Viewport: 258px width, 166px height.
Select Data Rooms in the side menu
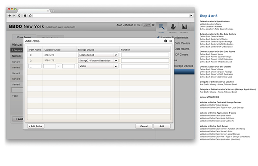[182, 49]
